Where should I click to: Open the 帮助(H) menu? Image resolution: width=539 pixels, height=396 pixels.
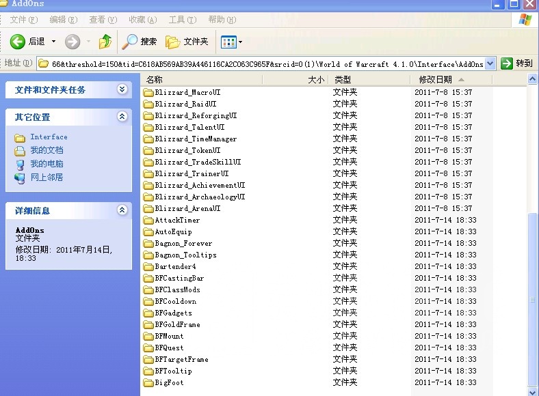(222, 20)
